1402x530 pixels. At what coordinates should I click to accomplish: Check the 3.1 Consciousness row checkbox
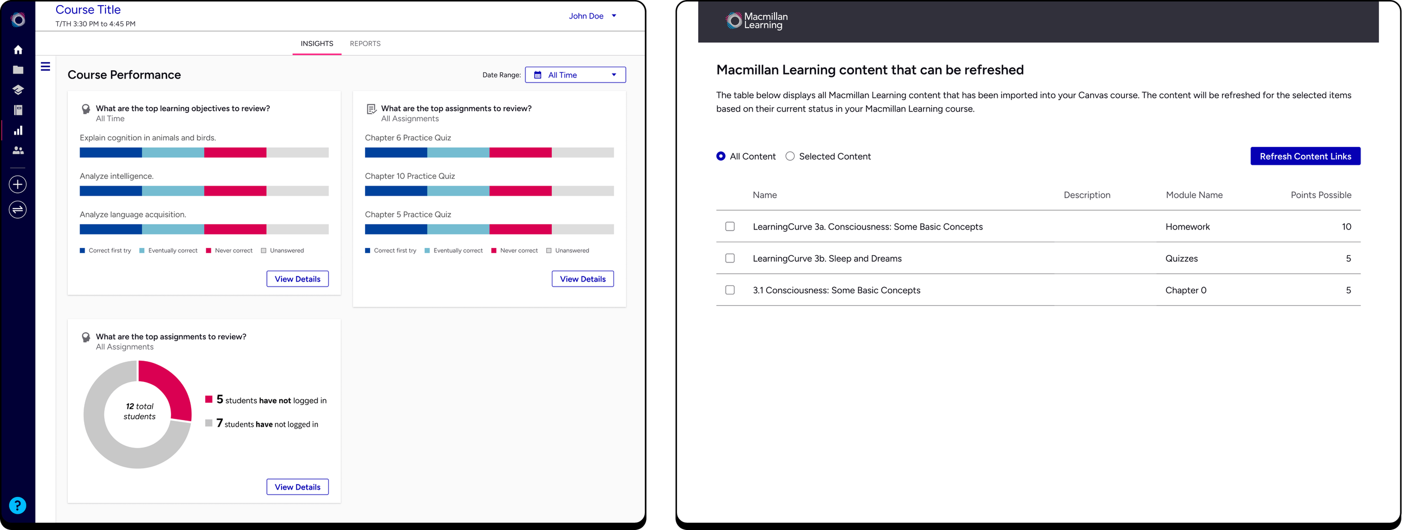(730, 290)
